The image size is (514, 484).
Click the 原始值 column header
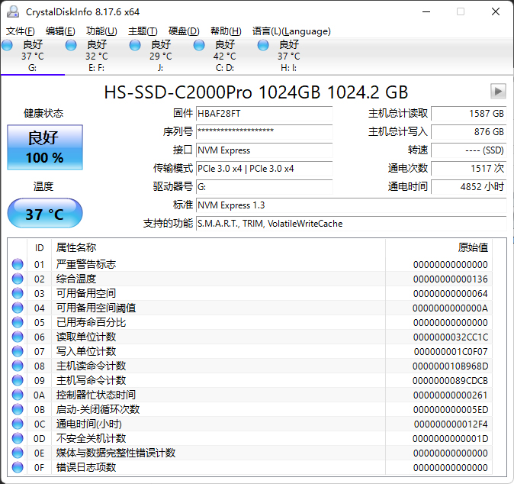439,248
